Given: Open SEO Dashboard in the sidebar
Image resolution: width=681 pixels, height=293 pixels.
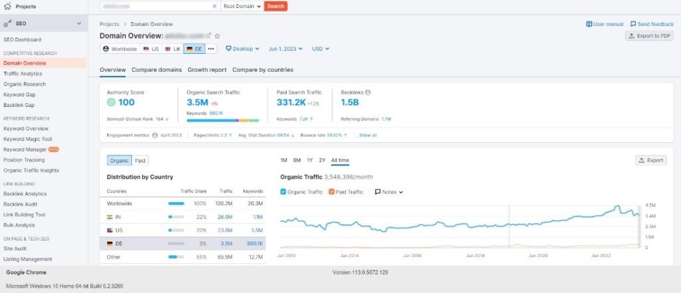Looking at the screenshot, I should click(23, 39).
